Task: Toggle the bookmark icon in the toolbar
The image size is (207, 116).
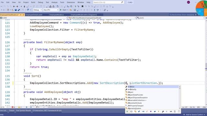Action: pyautogui.click(x=82, y=6)
